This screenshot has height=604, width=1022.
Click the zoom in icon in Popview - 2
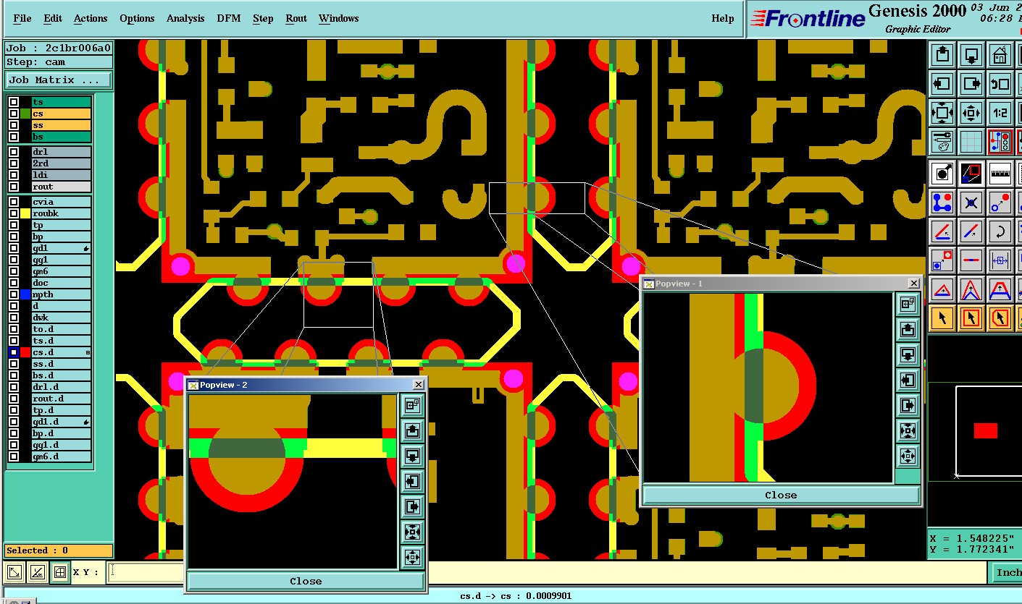tap(412, 532)
